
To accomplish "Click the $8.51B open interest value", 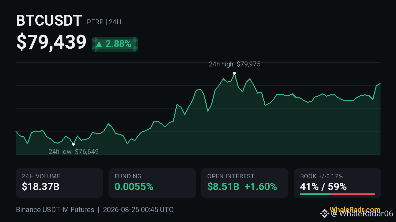I will point(223,187).
